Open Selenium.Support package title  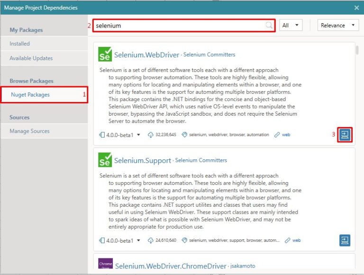[143, 160]
